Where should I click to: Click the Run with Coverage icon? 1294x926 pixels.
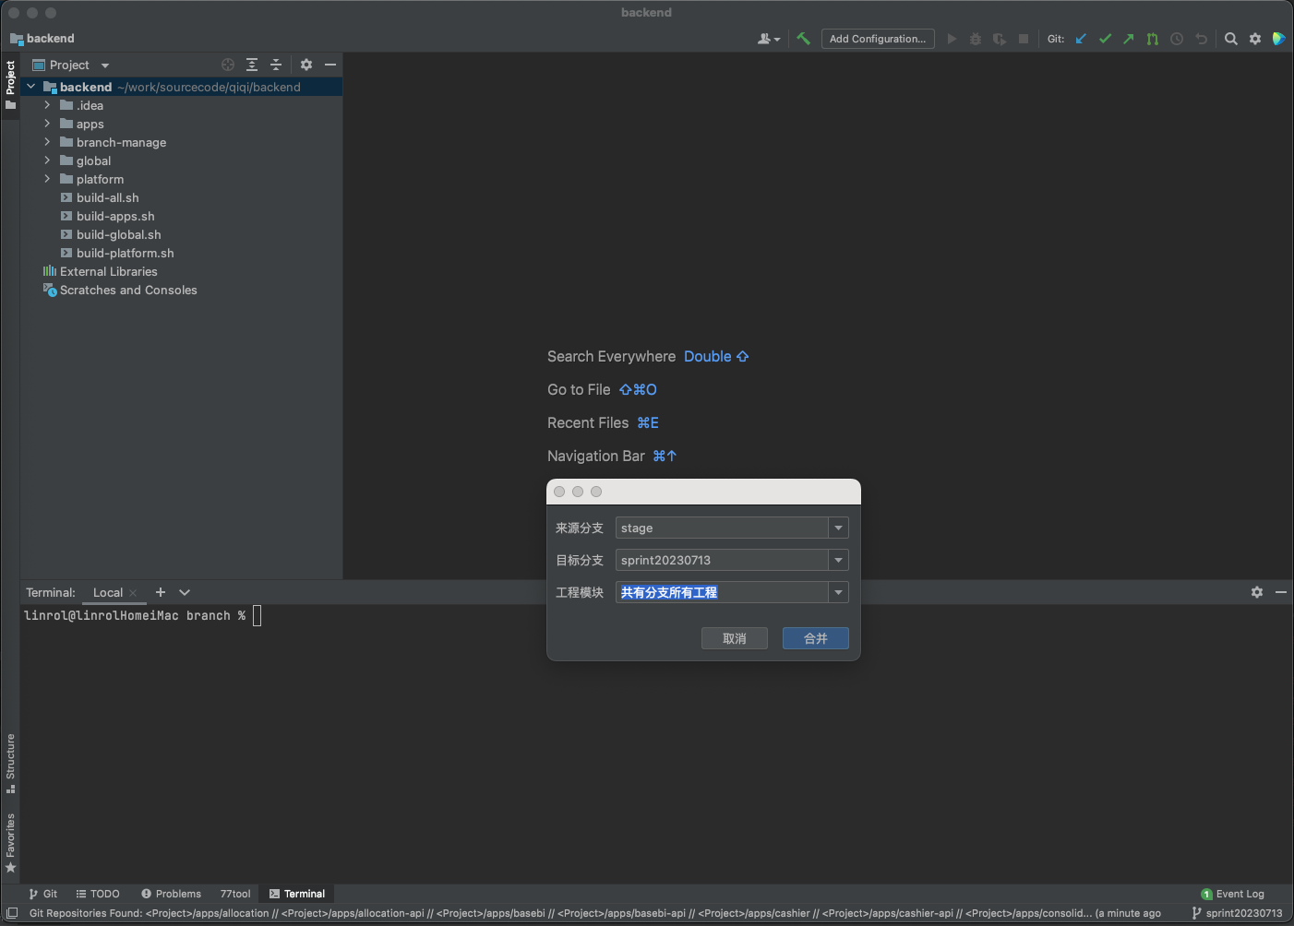[1000, 39]
